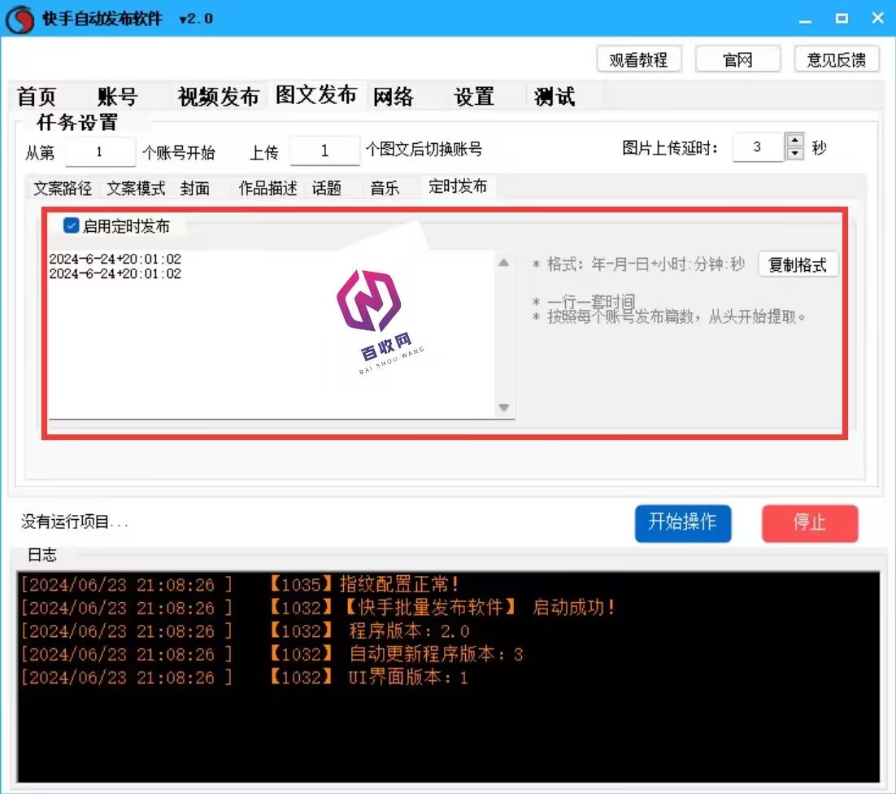Open the 测试 tab

click(x=555, y=97)
